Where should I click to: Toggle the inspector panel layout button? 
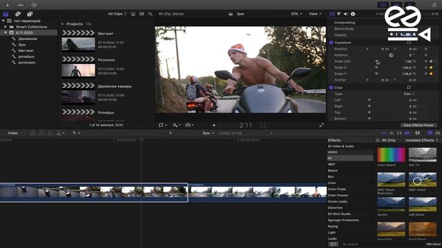(x=410, y=5)
